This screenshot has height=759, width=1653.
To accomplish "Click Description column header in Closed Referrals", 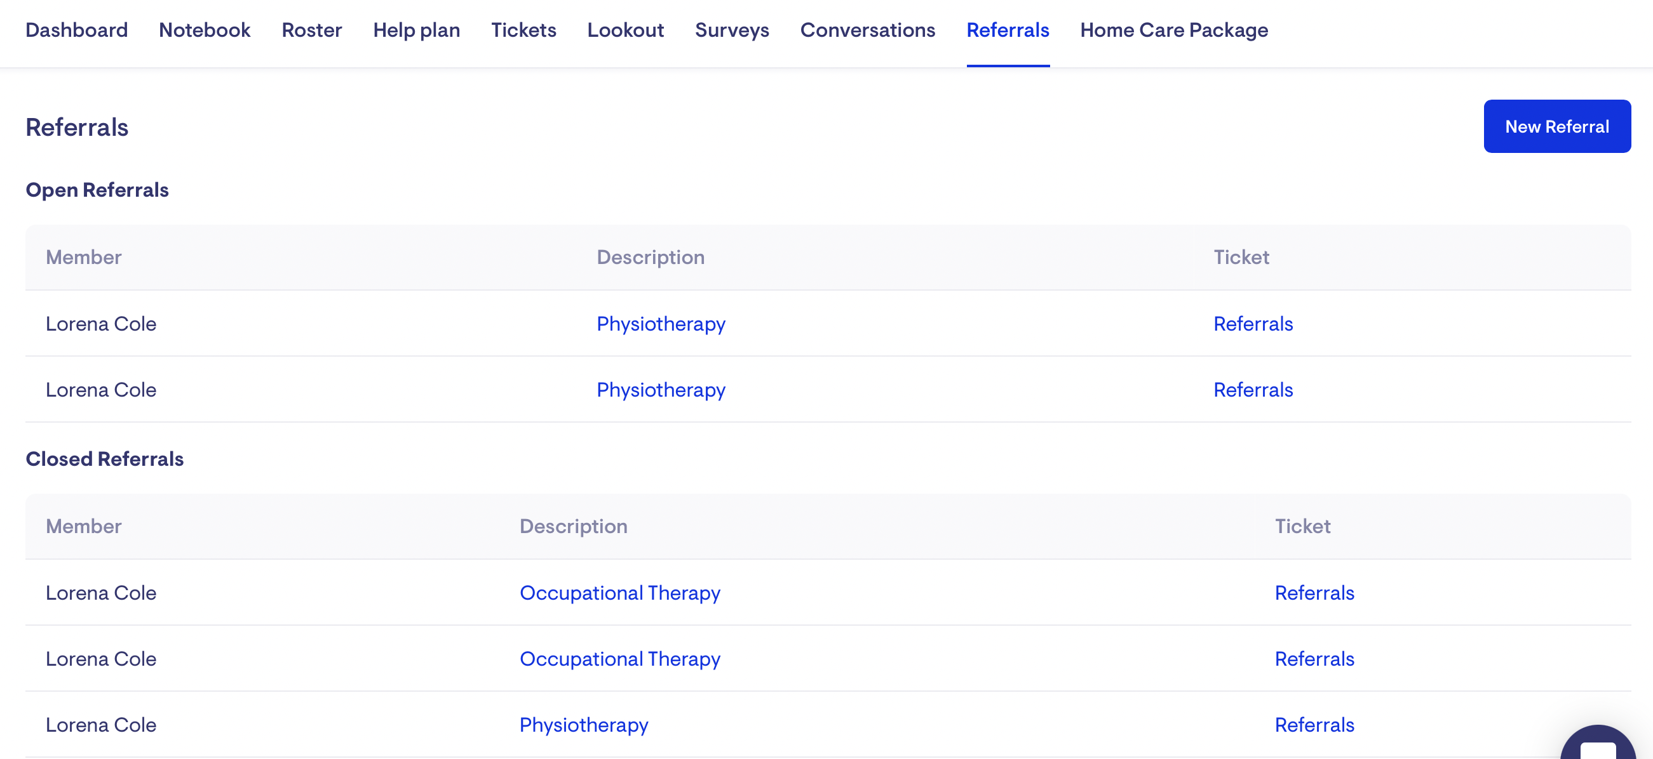I will click(574, 526).
